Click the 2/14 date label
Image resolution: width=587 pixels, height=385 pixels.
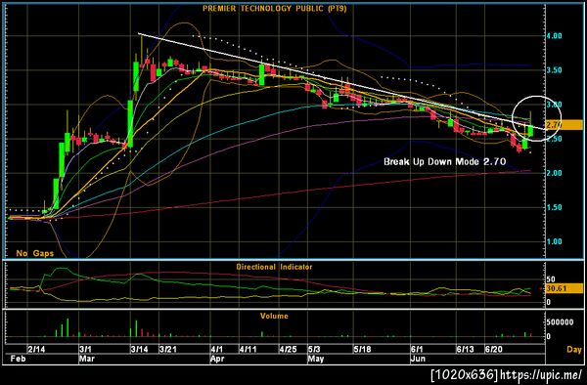pos(36,349)
